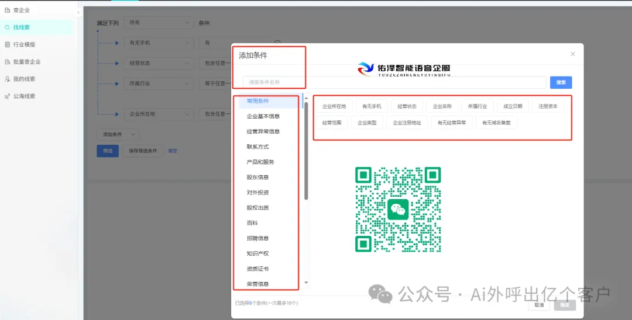Toggle the 经营状态 condition tag

[407, 106]
